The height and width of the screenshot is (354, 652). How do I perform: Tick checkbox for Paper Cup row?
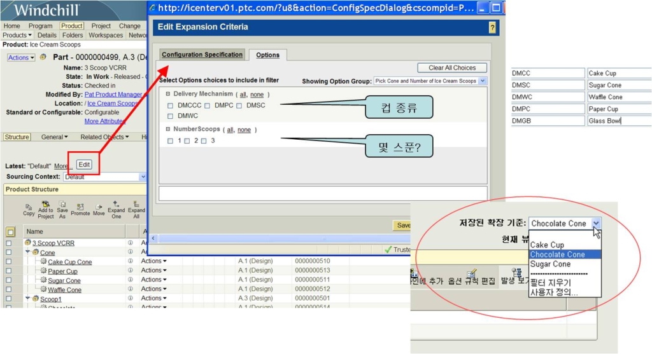pyautogui.click(x=9, y=271)
